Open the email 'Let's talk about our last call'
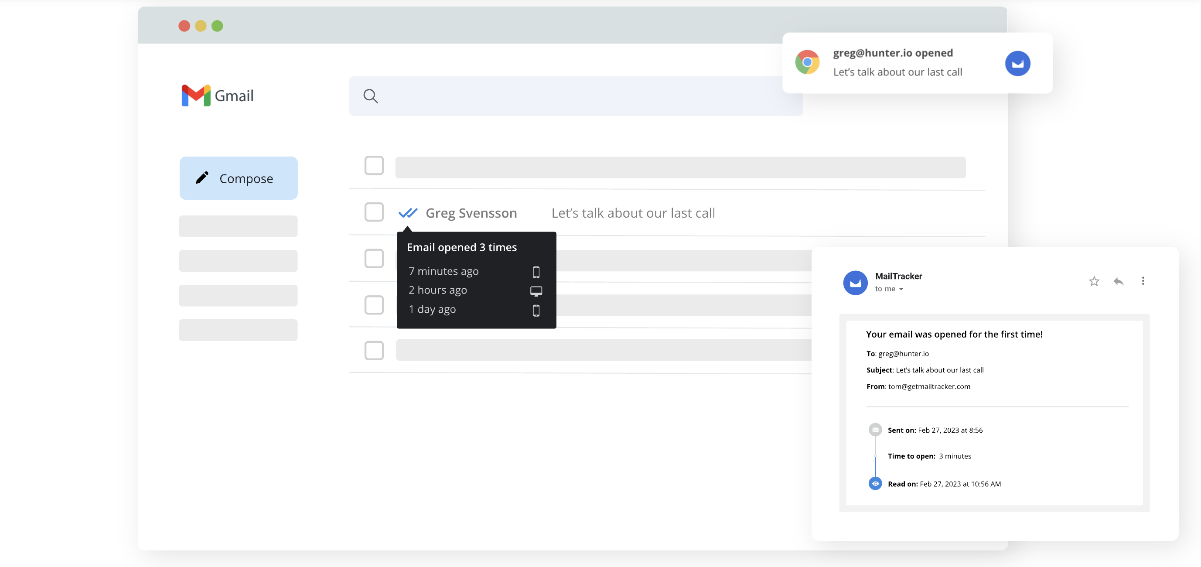 tap(633, 213)
